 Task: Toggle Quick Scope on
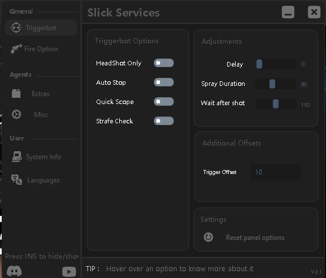(164, 102)
